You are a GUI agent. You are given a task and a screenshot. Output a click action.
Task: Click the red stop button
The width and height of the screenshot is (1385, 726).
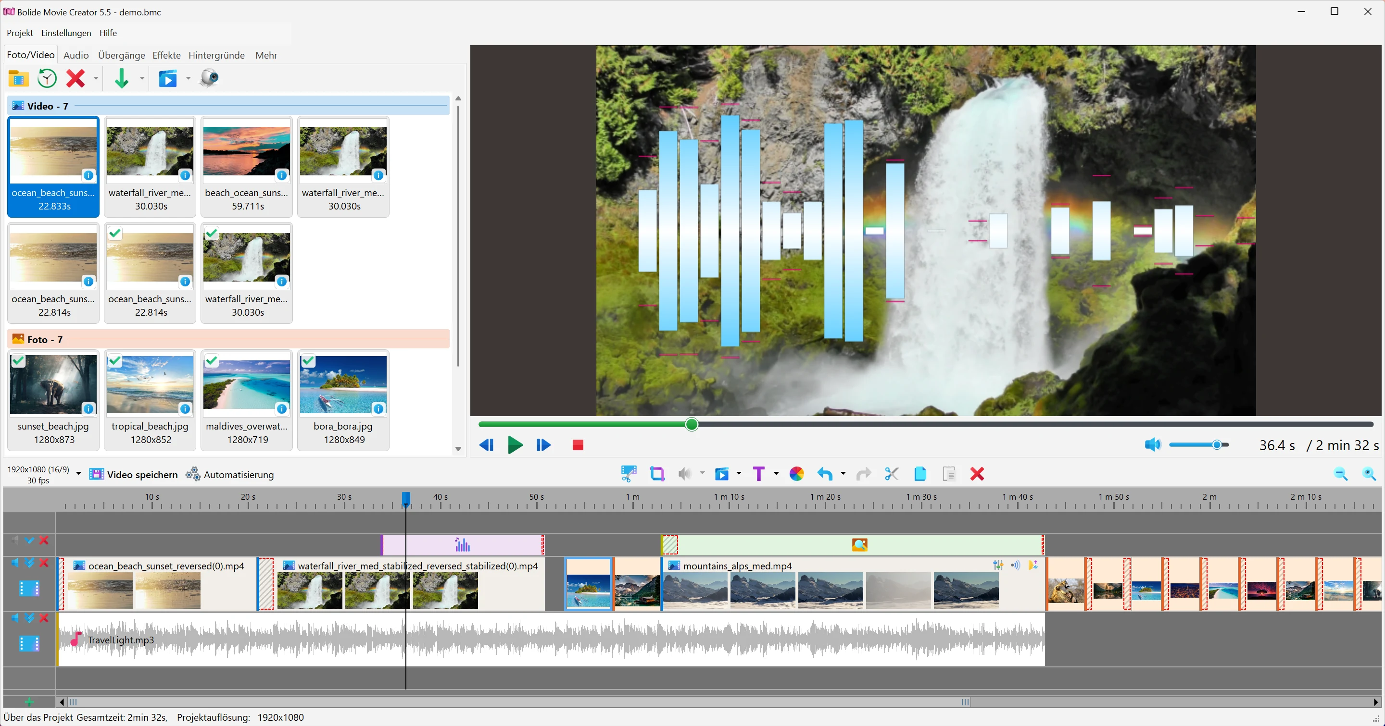coord(578,445)
